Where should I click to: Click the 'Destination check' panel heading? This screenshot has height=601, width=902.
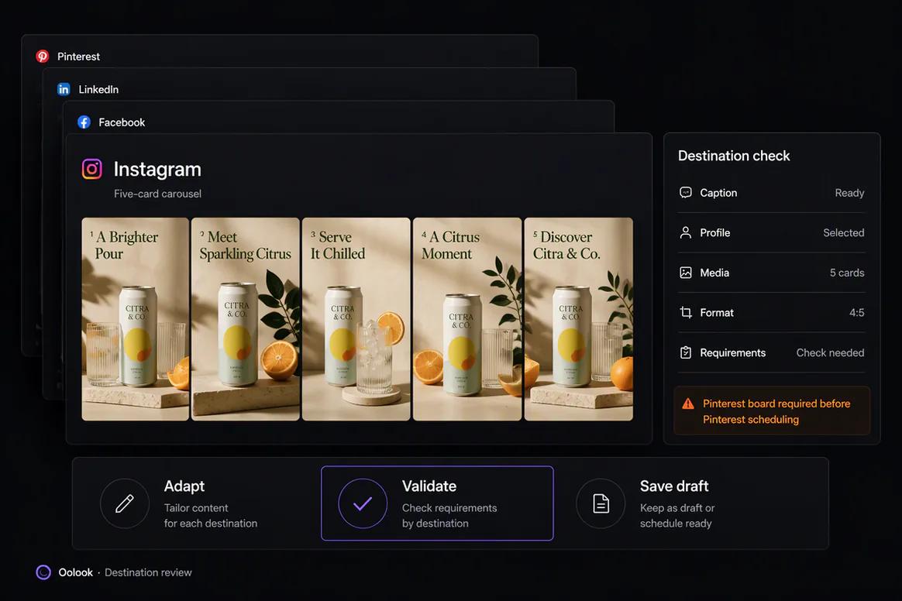click(x=734, y=156)
